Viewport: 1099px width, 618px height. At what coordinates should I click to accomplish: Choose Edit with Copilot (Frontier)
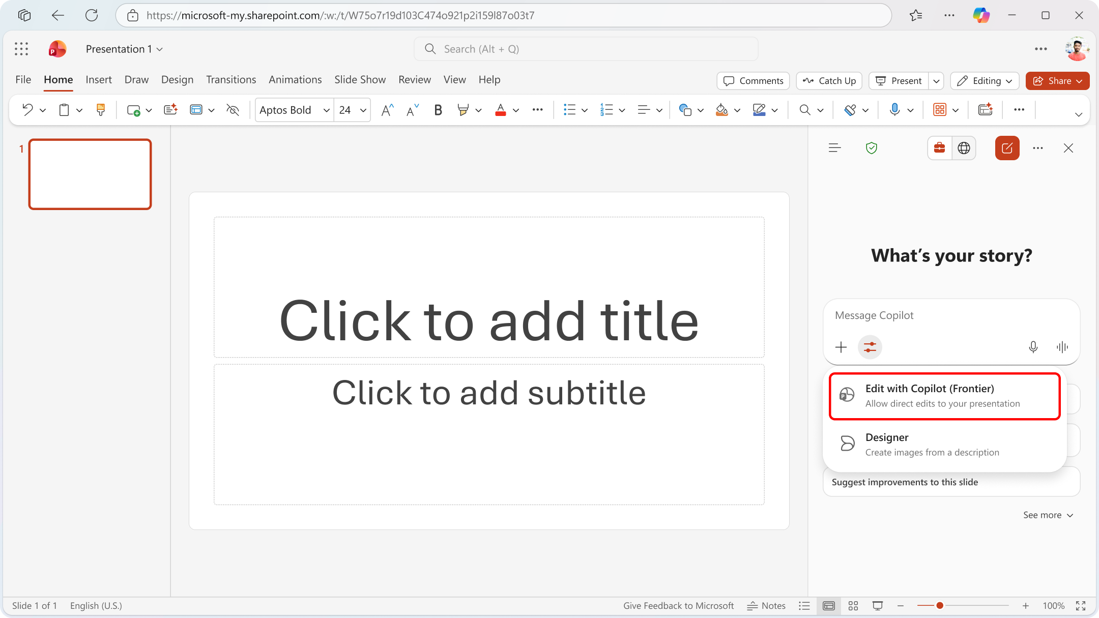click(944, 396)
